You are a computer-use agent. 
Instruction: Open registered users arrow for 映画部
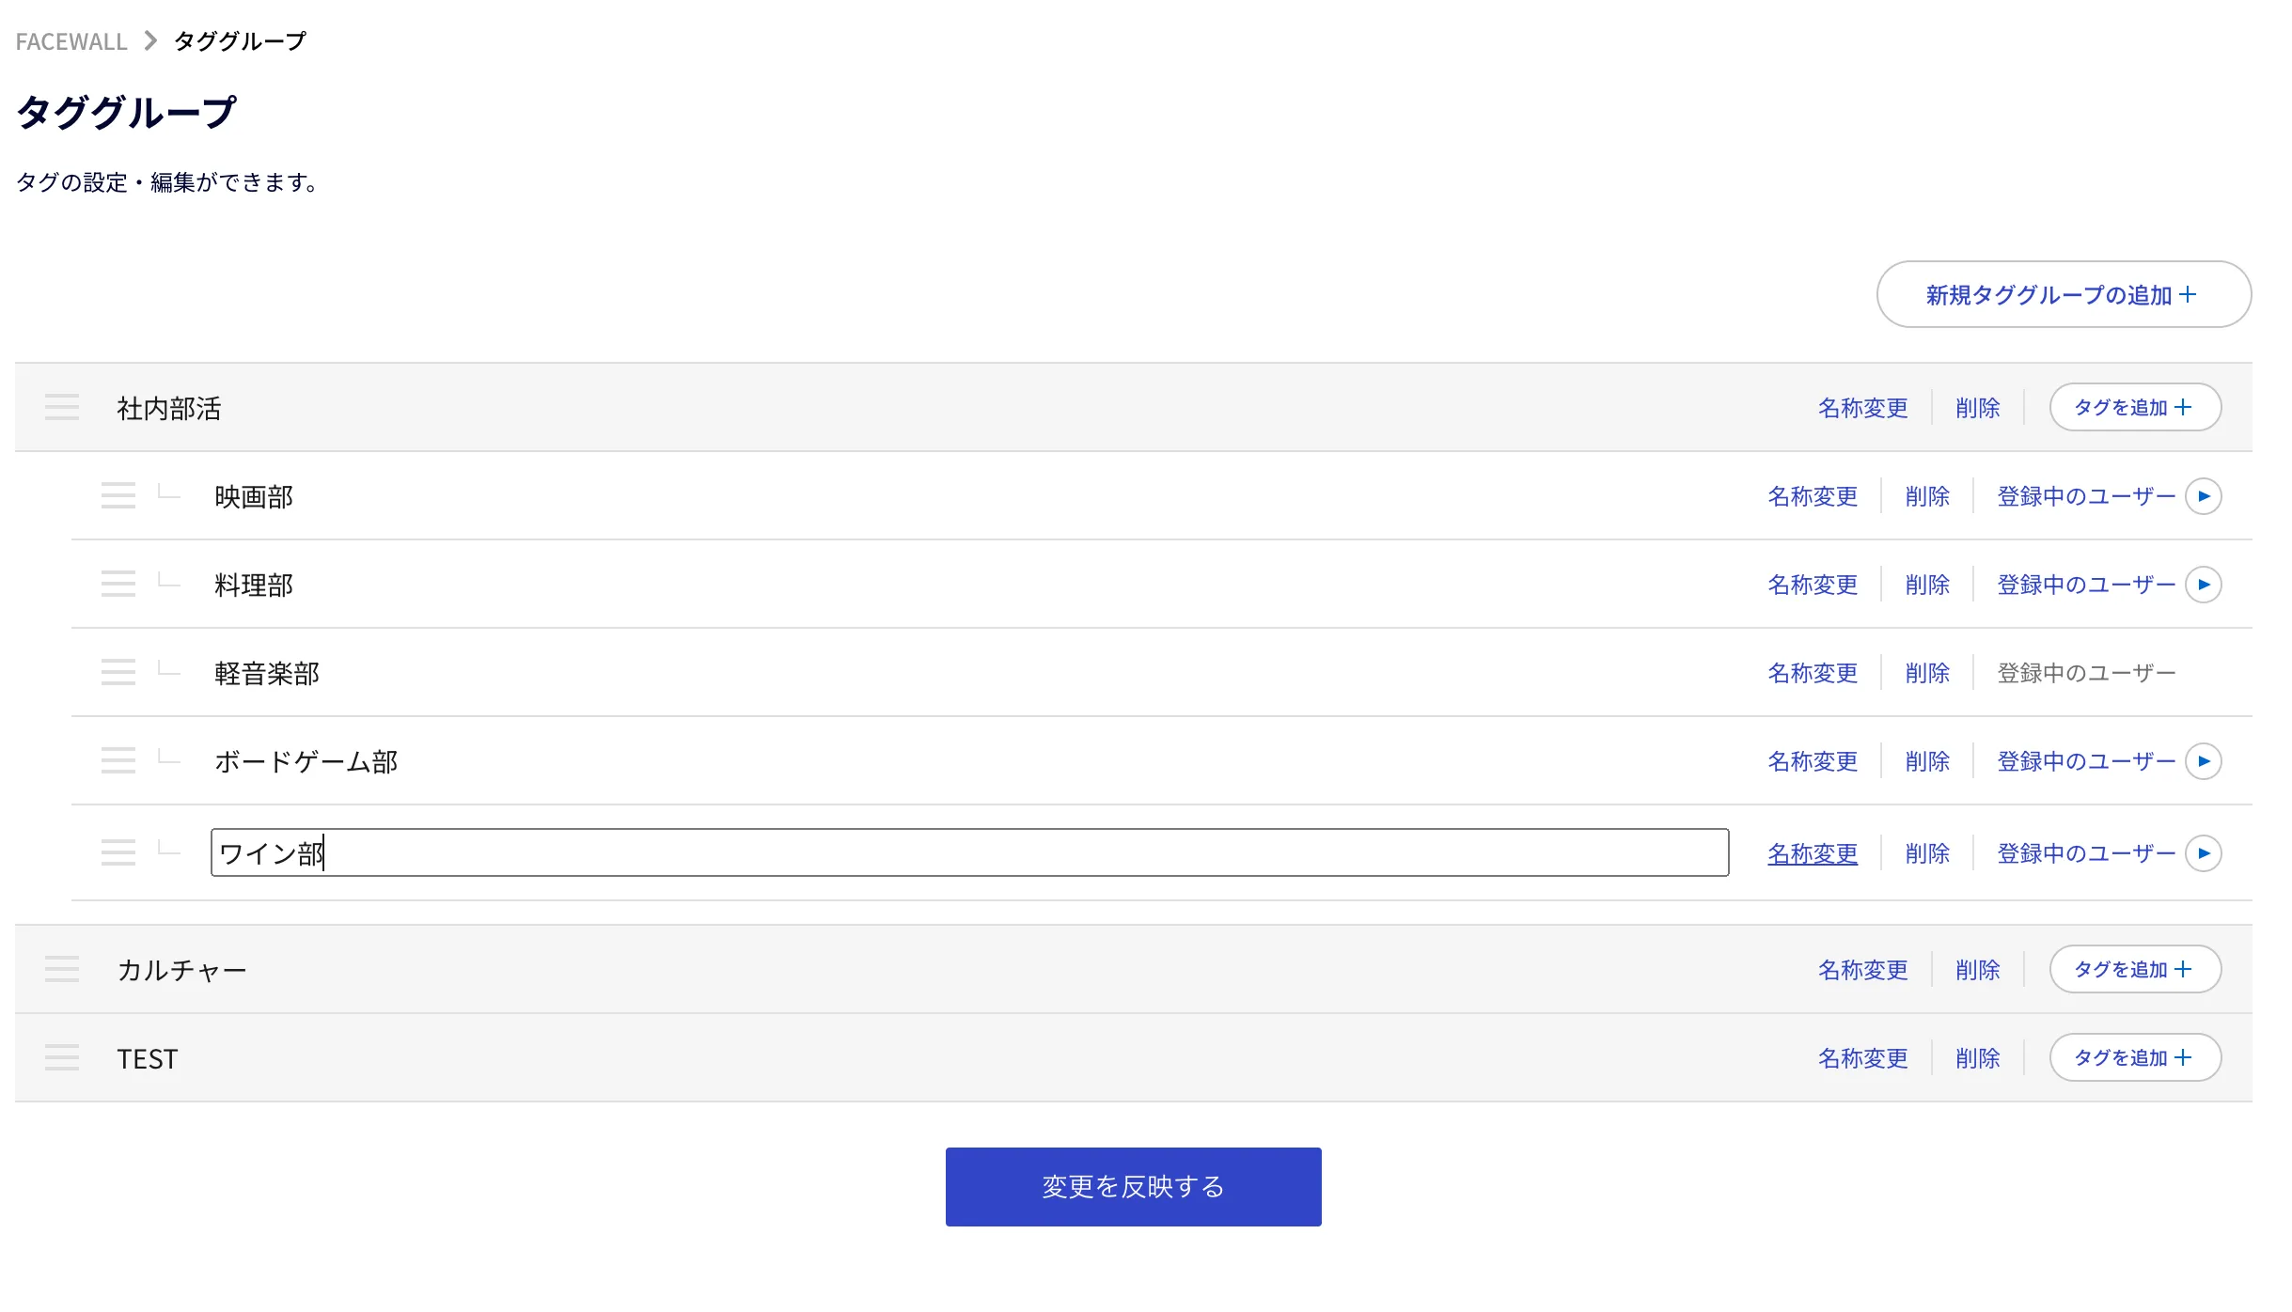pyautogui.click(x=2203, y=496)
